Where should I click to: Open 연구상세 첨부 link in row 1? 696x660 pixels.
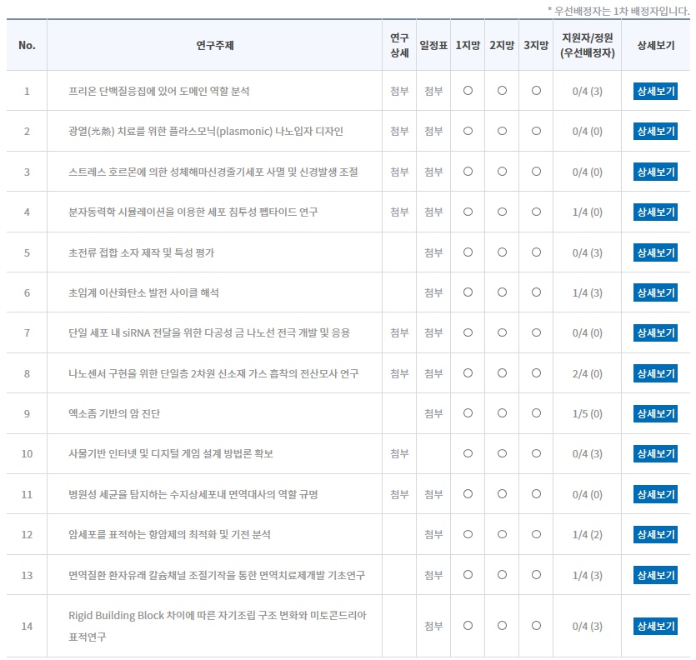(x=399, y=91)
